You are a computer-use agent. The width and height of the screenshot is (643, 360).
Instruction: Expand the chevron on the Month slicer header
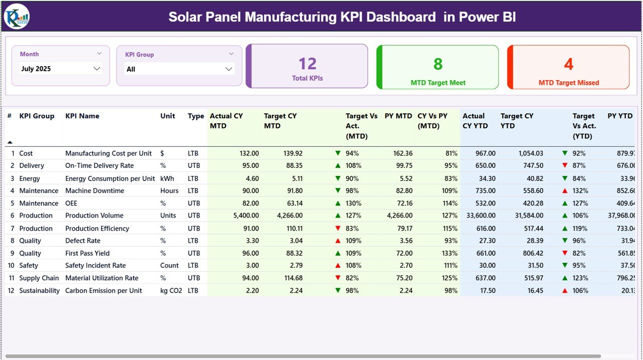98,53
